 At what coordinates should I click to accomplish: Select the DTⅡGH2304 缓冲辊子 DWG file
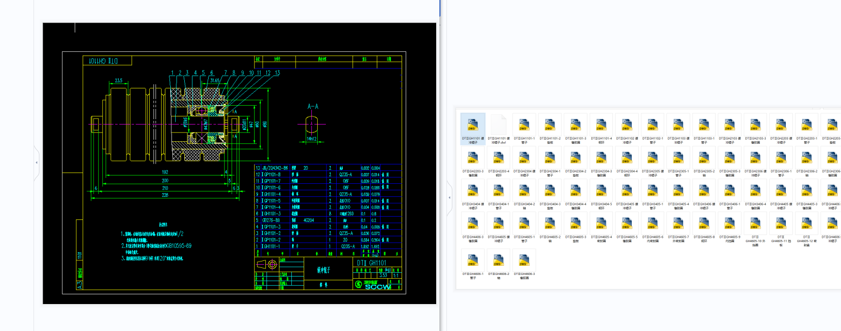pyautogui.click(x=524, y=162)
